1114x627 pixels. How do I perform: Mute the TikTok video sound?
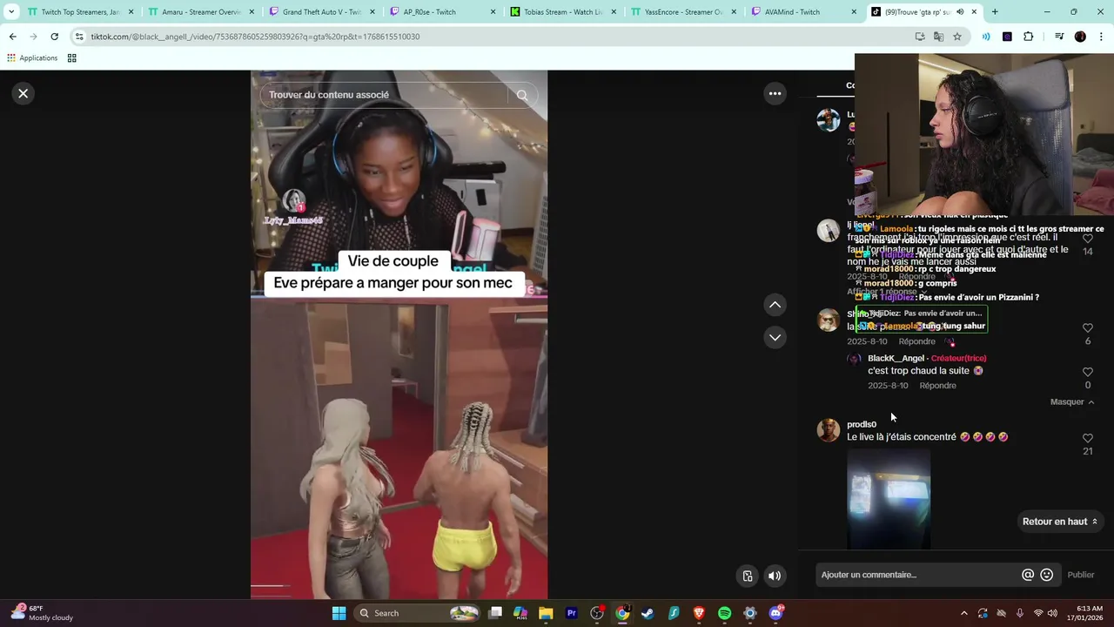(775, 576)
